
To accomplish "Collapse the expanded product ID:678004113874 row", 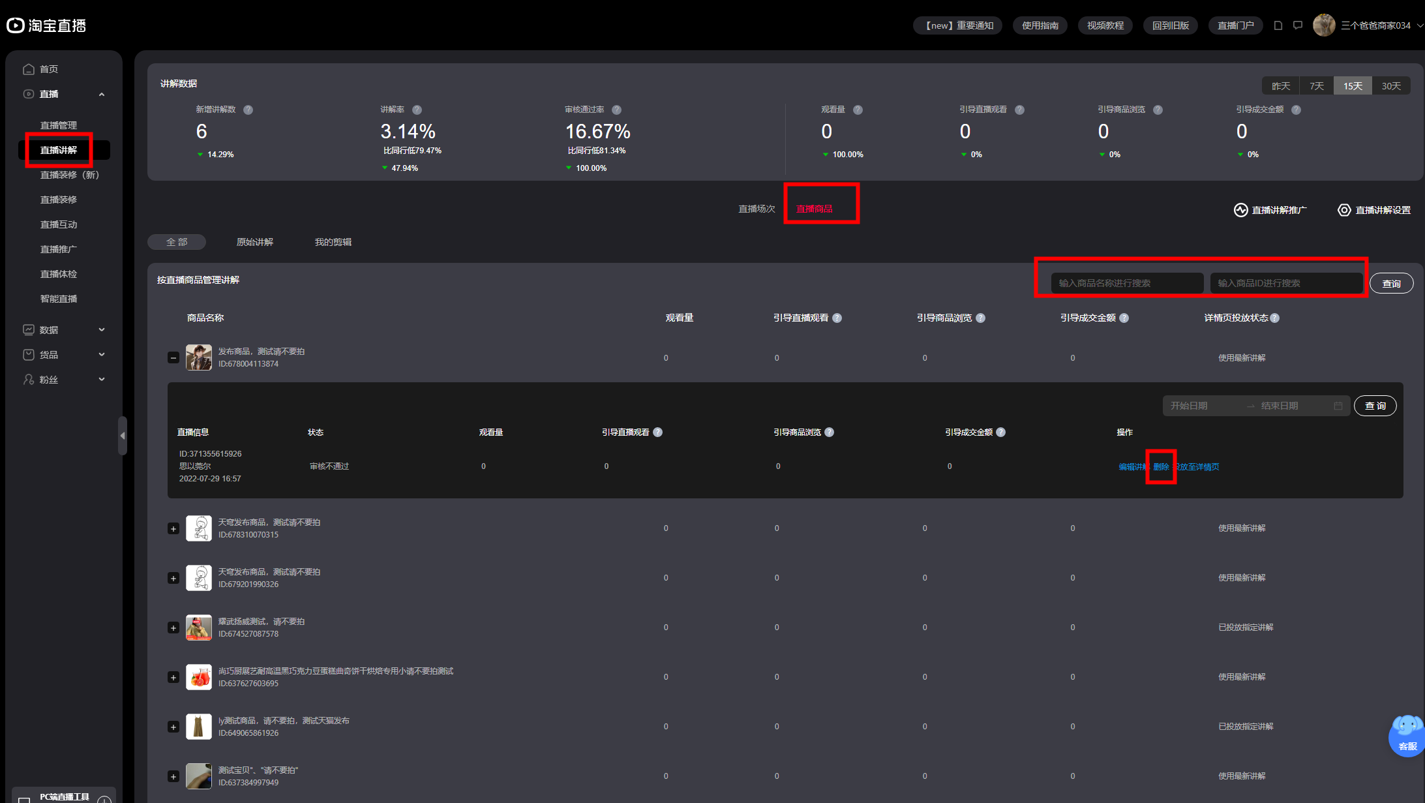I will pyautogui.click(x=173, y=357).
